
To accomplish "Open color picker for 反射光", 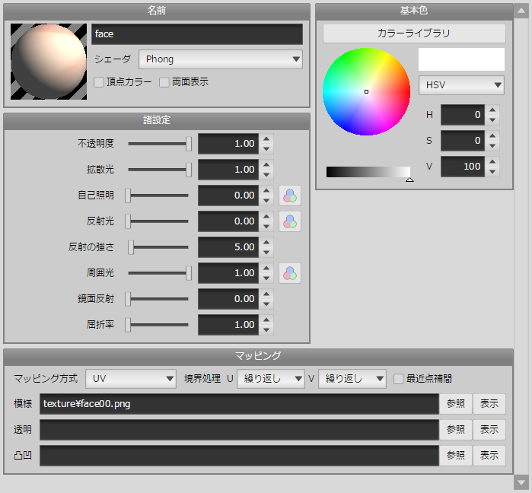I will [290, 221].
